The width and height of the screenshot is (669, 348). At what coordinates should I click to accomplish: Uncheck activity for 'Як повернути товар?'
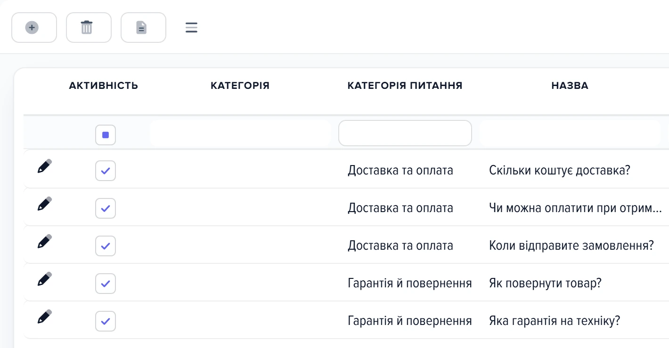[x=106, y=284]
